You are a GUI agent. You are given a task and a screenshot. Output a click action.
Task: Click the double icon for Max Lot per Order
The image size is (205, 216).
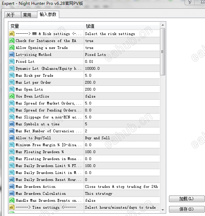[12, 82]
